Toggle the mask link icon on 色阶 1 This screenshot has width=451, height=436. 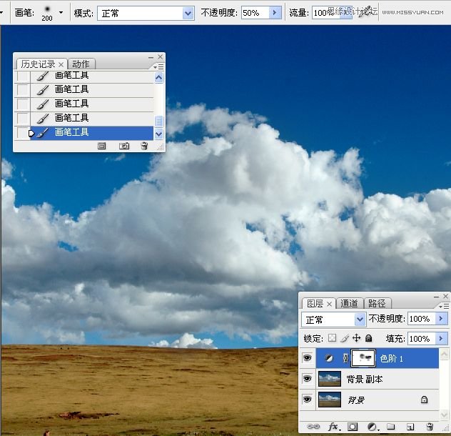345,358
